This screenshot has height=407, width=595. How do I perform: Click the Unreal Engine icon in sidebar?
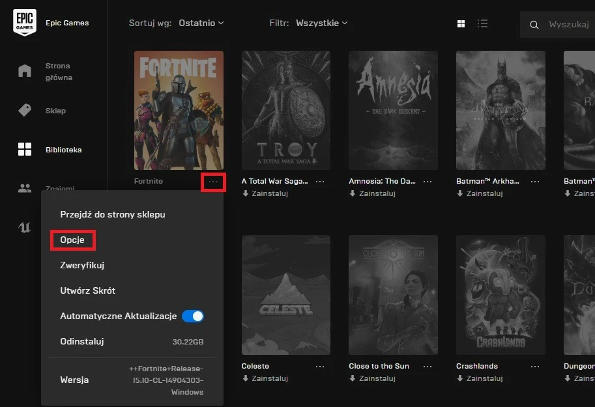pyautogui.click(x=25, y=227)
